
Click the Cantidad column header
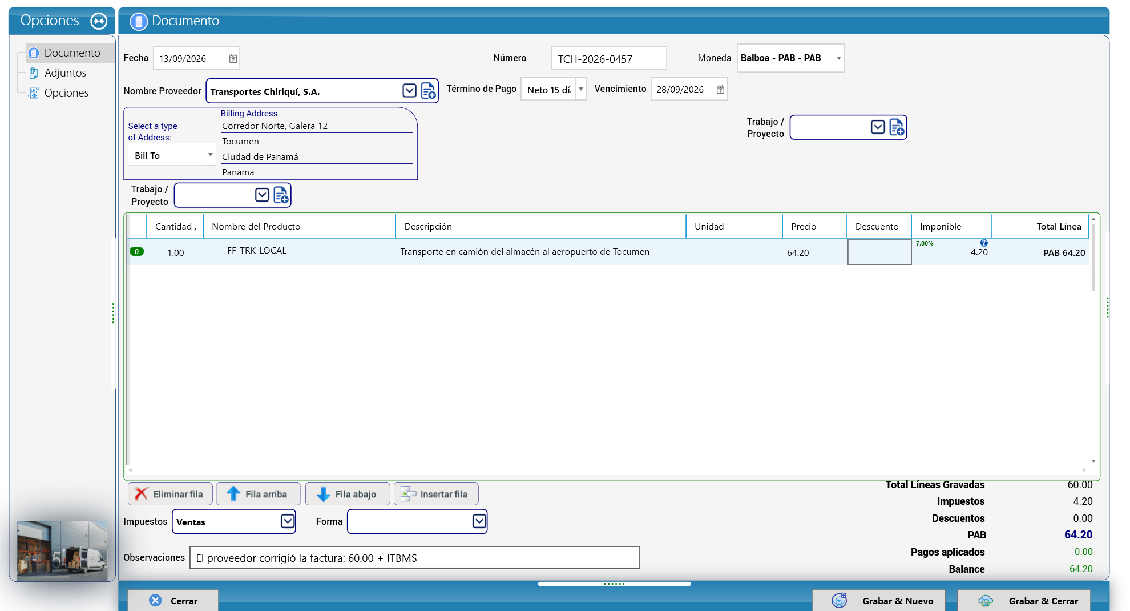(x=175, y=226)
